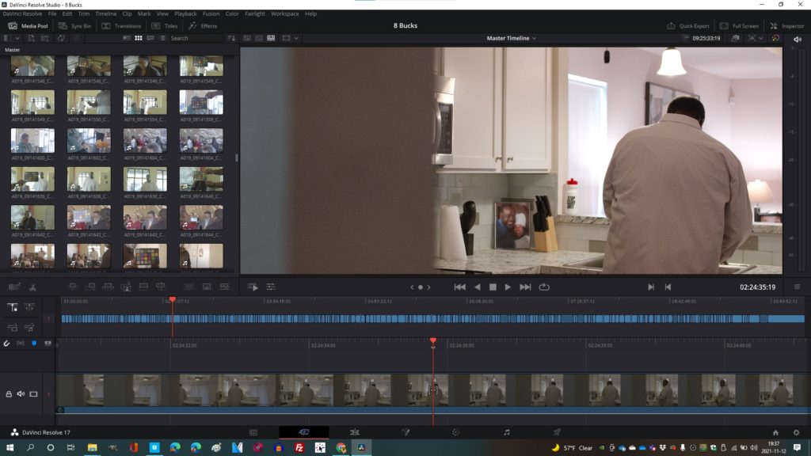Open the Inspector panel

[786, 26]
